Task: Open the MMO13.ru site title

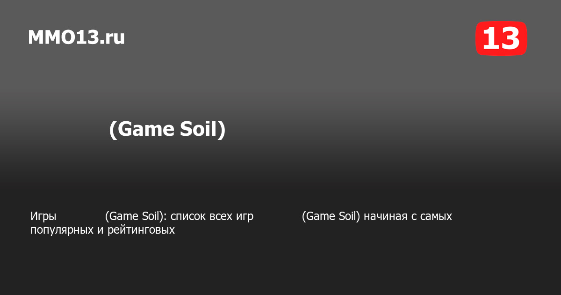Action: pyautogui.click(x=76, y=37)
